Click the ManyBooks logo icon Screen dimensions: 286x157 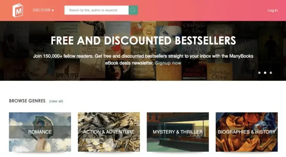(18, 10)
